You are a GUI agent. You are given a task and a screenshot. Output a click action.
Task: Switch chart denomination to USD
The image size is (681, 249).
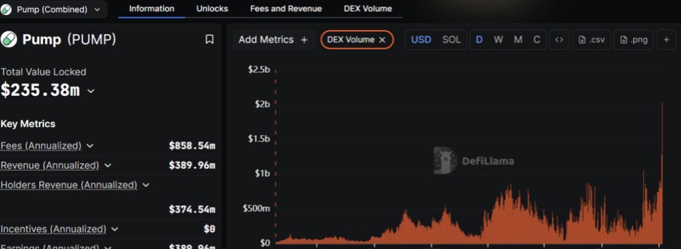[421, 40]
